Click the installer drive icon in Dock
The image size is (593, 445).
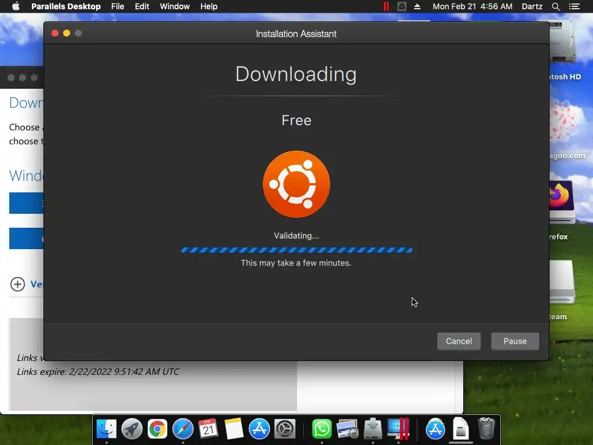[x=372, y=429]
